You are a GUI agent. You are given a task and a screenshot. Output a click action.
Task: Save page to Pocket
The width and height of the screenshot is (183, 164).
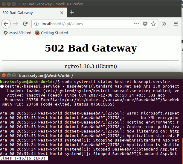145,24
